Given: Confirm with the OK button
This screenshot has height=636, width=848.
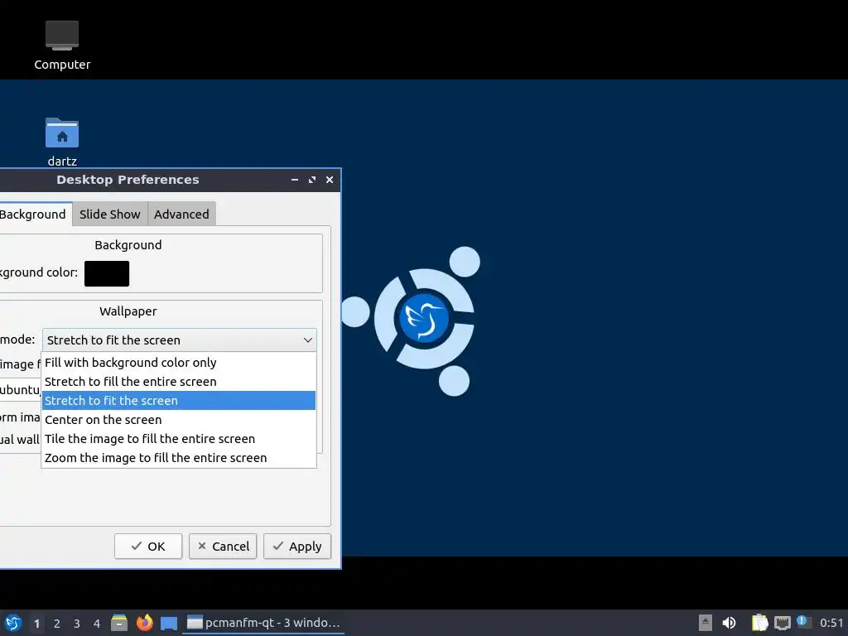Looking at the screenshot, I should click(148, 547).
